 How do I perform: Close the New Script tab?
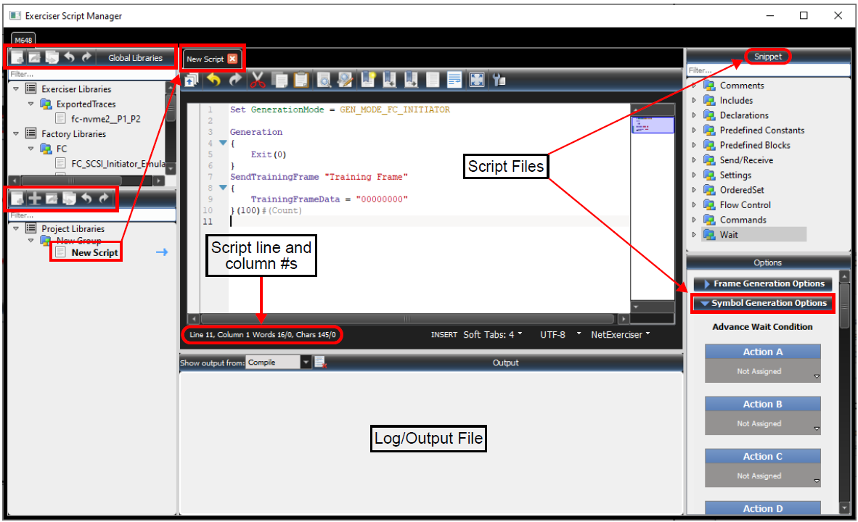(232, 59)
